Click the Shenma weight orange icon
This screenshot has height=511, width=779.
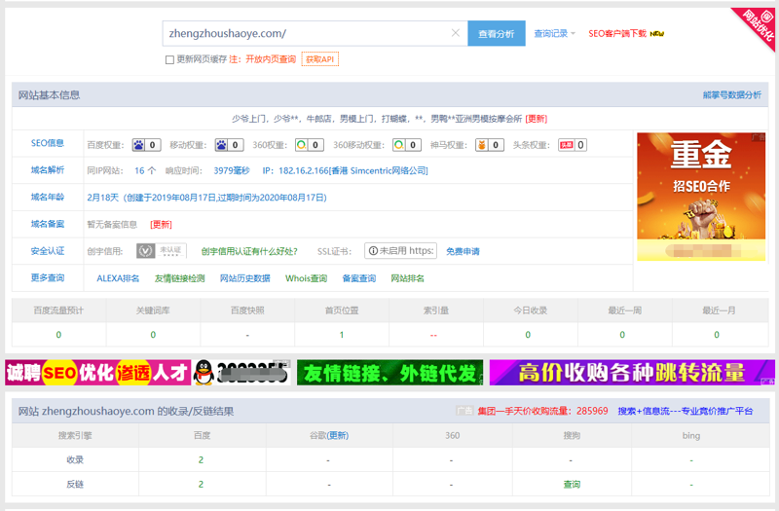[481, 145]
